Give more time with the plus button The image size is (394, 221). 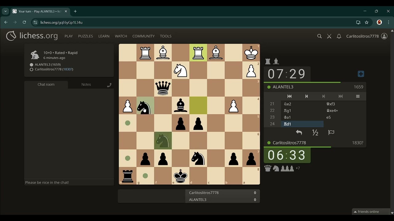[361, 74]
